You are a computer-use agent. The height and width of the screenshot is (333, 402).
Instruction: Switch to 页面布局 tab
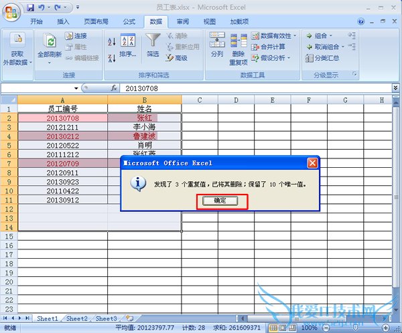pos(96,22)
